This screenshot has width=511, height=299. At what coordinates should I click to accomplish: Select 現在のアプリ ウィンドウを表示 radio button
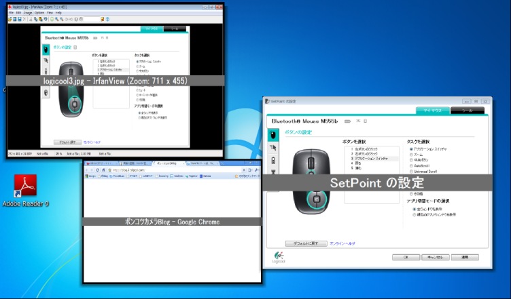[415, 215]
